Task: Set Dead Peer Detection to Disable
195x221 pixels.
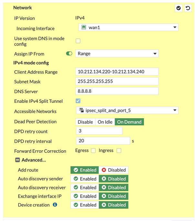Action: click(85, 122)
